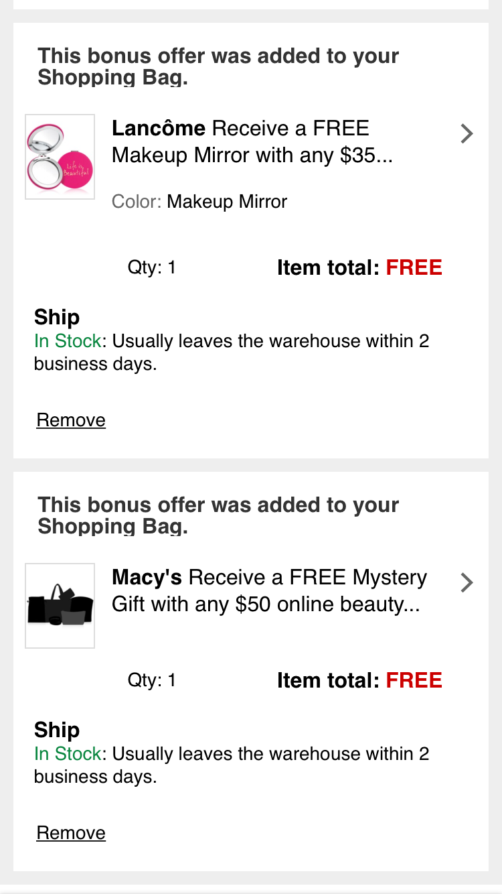Tap Qty: 1 for the Lancôme mirror

(152, 268)
